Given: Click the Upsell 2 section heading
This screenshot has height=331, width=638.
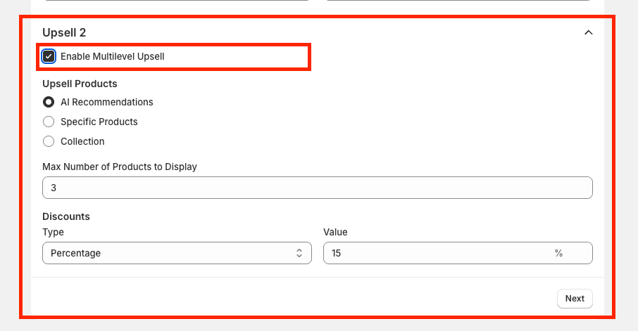Looking at the screenshot, I should click(x=64, y=32).
